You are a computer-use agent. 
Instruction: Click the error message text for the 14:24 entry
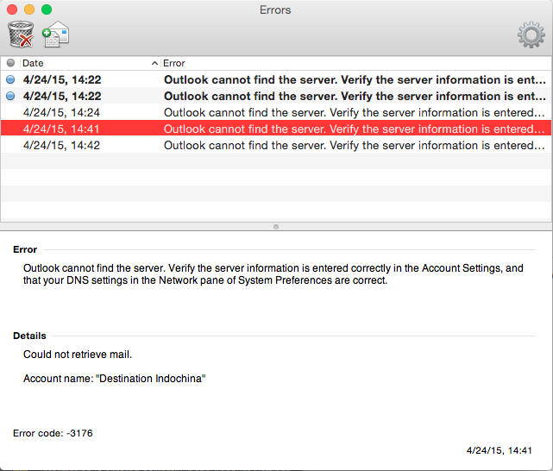(x=355, y=112)
